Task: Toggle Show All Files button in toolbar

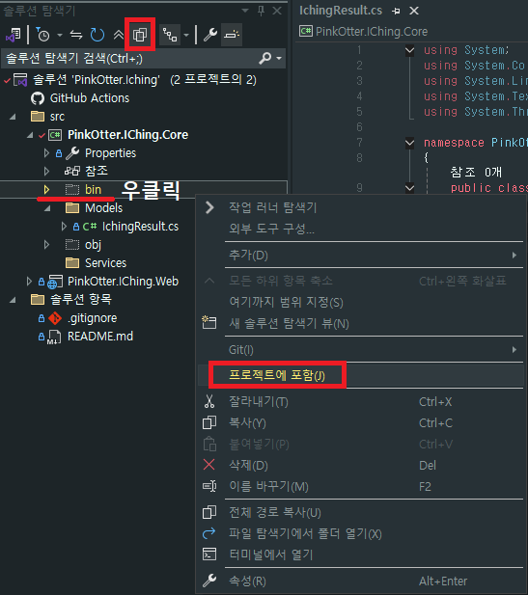Action: tap(140, 35)
